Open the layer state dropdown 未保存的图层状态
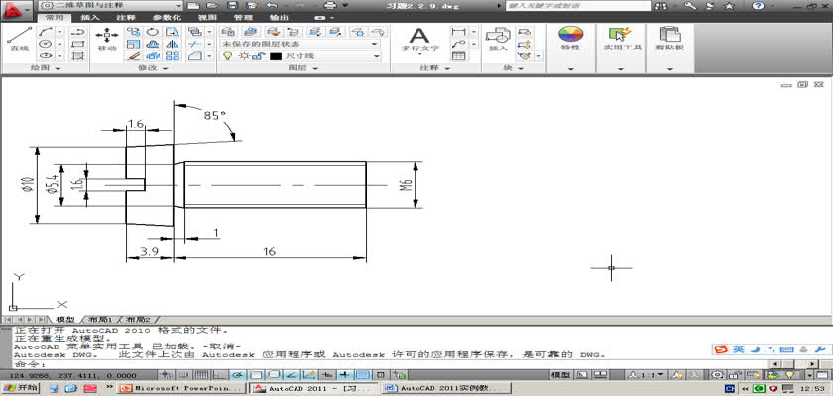 click(x=300, y=44)
